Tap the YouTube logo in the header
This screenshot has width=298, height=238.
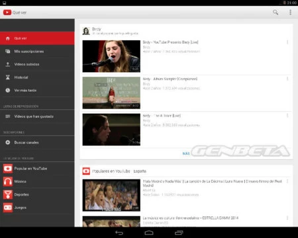tap(7, 13)
